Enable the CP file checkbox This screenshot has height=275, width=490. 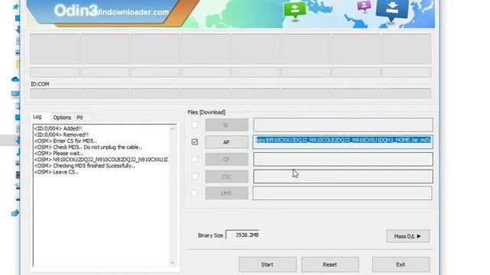(x=194, y=159)
